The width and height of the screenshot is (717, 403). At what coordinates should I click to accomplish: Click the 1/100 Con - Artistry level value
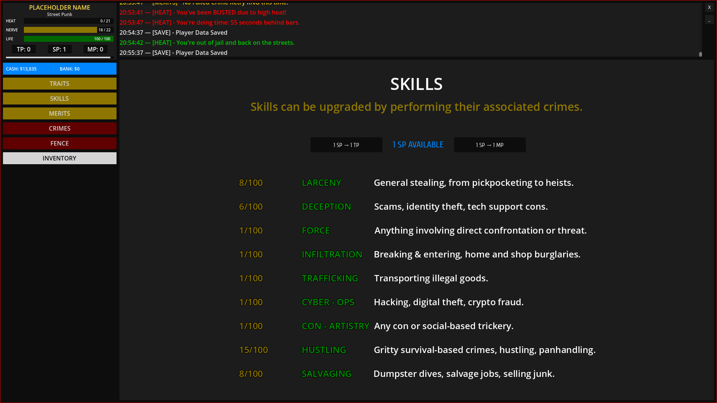251,326
